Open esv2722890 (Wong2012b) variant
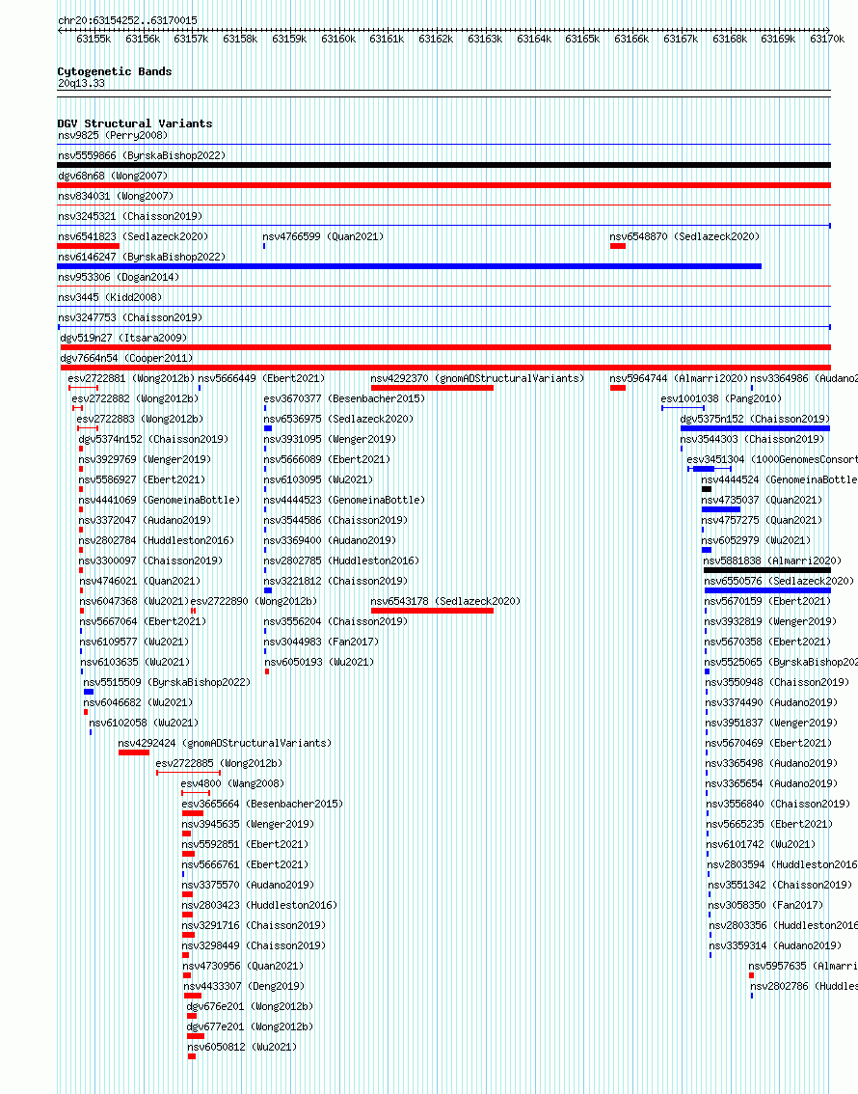858x1094 pixels. (x=254, y=601)
